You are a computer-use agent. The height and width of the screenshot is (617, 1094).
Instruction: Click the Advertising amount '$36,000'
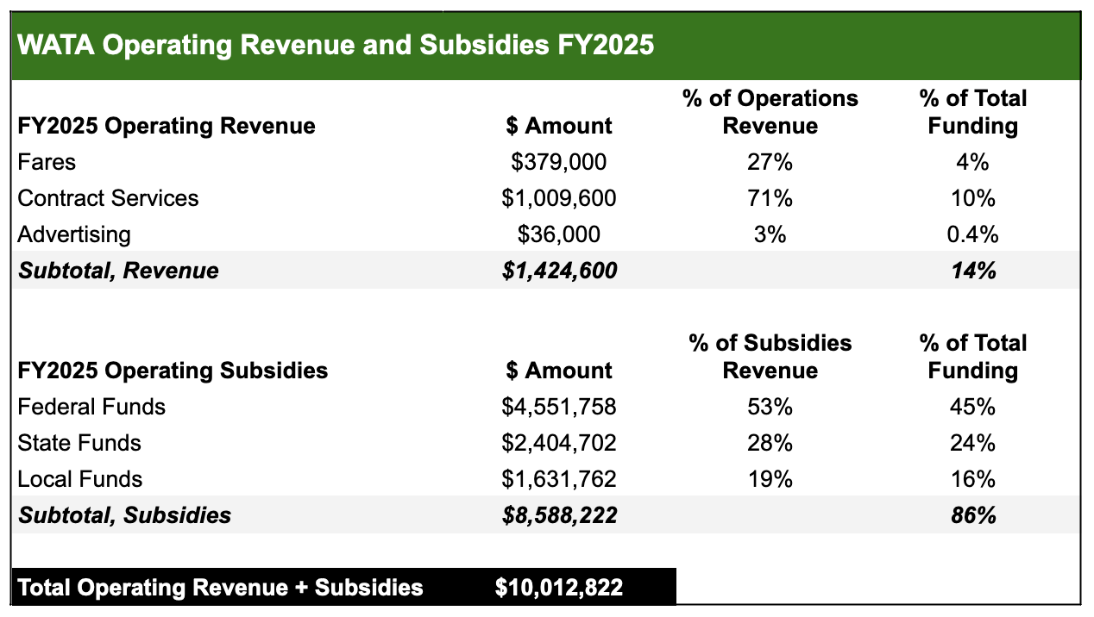(x=559, y=234)
